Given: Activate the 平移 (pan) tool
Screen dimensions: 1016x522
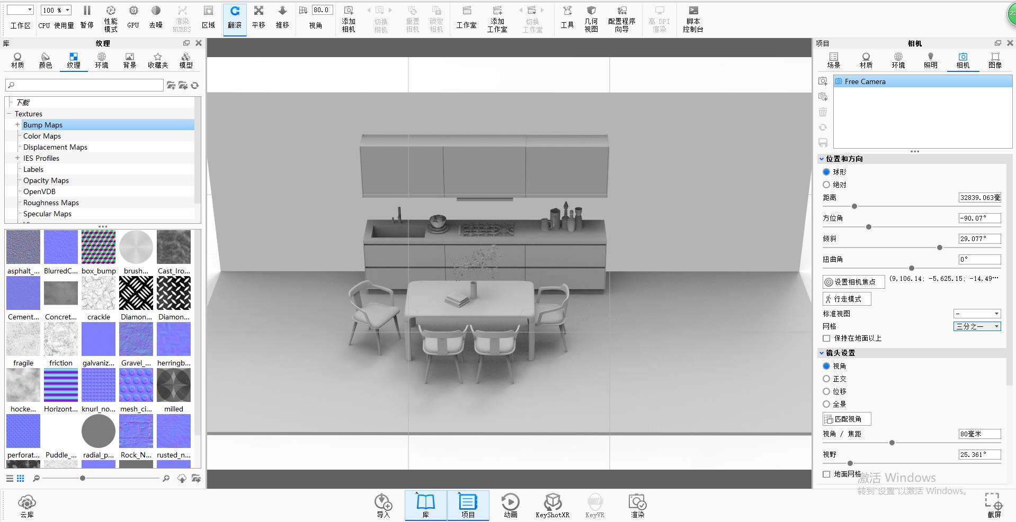Looking at the screenshot, I should (259, 17).
